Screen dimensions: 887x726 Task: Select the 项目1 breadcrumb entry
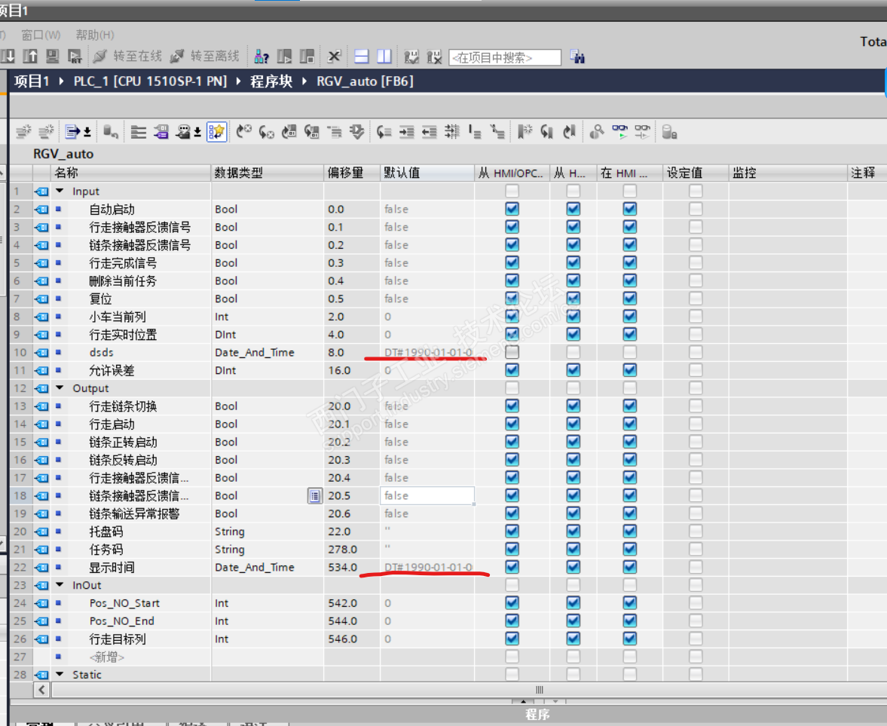point(32,81)
